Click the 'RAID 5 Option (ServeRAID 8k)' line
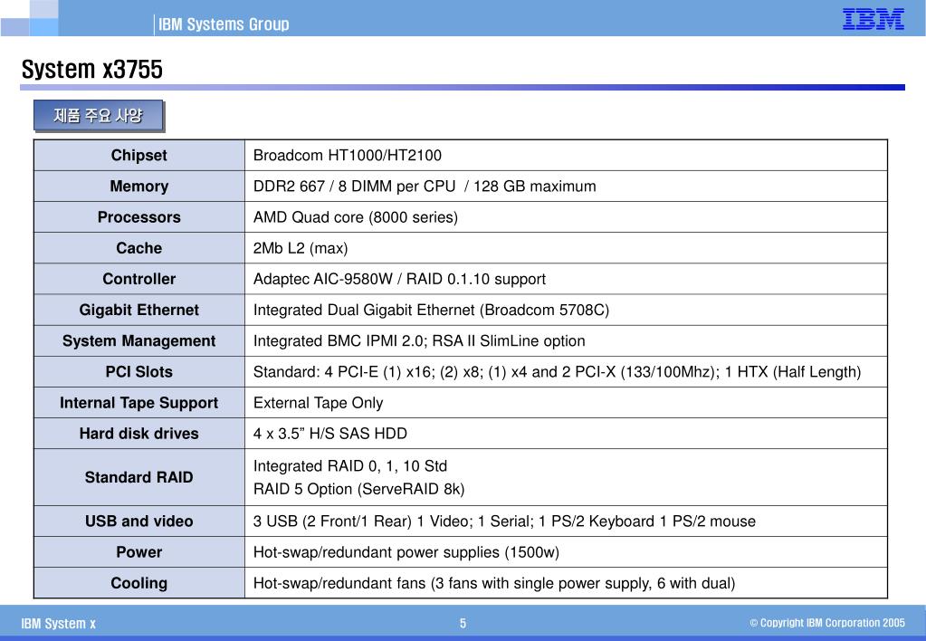The image size is (926, 641). pyautogui.click(x=359, y=489)
